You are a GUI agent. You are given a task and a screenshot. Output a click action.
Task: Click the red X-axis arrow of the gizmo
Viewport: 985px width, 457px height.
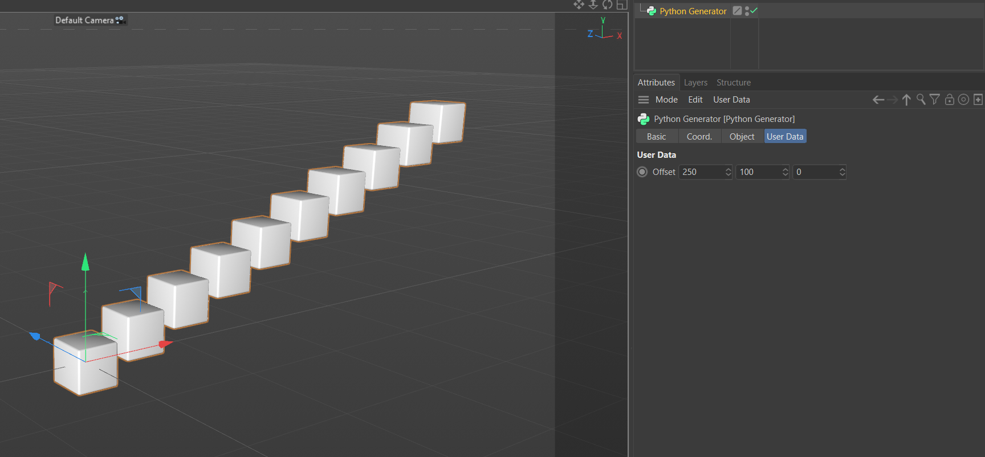pyautogui.click(x=165, y=344)
